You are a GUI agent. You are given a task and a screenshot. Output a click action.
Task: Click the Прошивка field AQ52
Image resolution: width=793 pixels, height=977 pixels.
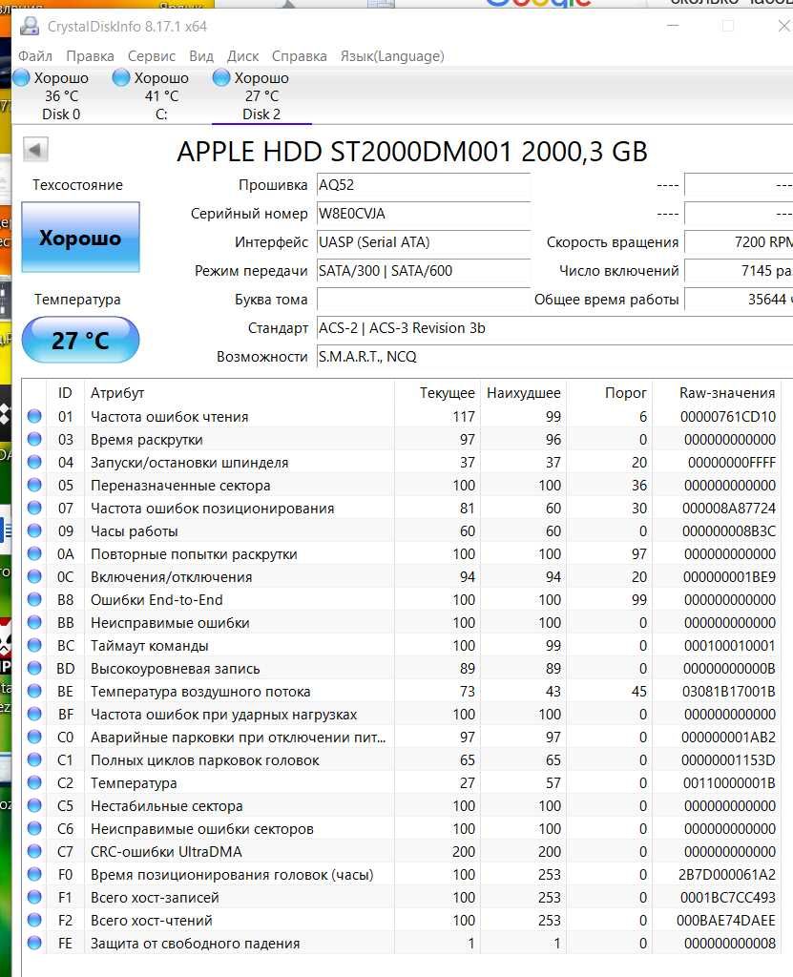424,185
